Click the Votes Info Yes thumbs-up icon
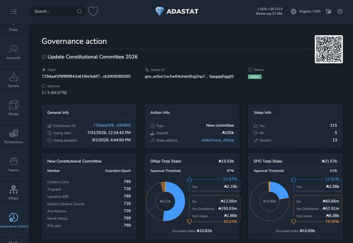The height and width of the screenshot is (243, 353). point(256,126)
